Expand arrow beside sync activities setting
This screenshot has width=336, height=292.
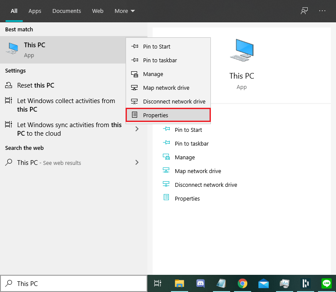click(137, 129)
